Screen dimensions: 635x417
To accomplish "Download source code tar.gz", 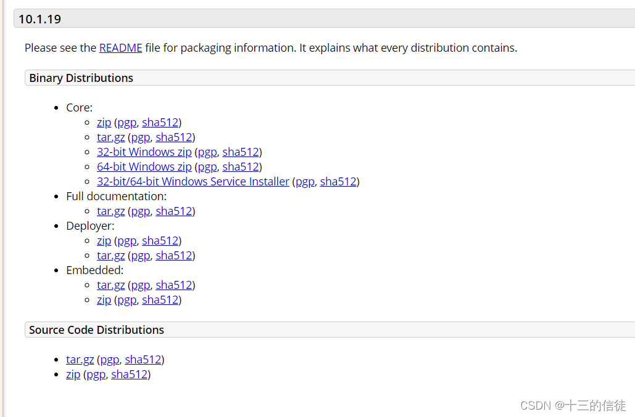I will (80, 360).
